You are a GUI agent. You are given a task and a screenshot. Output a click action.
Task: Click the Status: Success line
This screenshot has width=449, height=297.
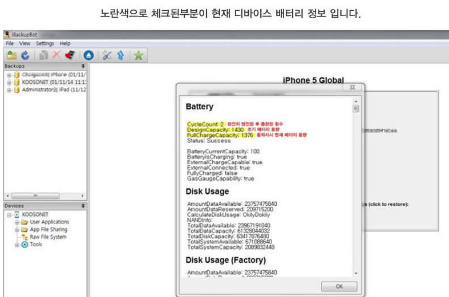tap(209, 140)
